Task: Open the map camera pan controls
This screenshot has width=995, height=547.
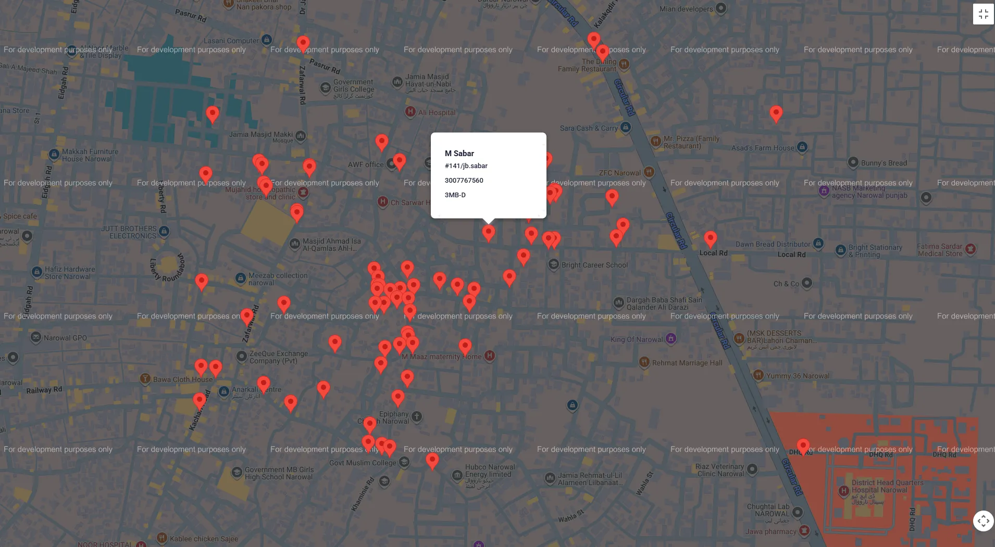Action: click(983, 520)
